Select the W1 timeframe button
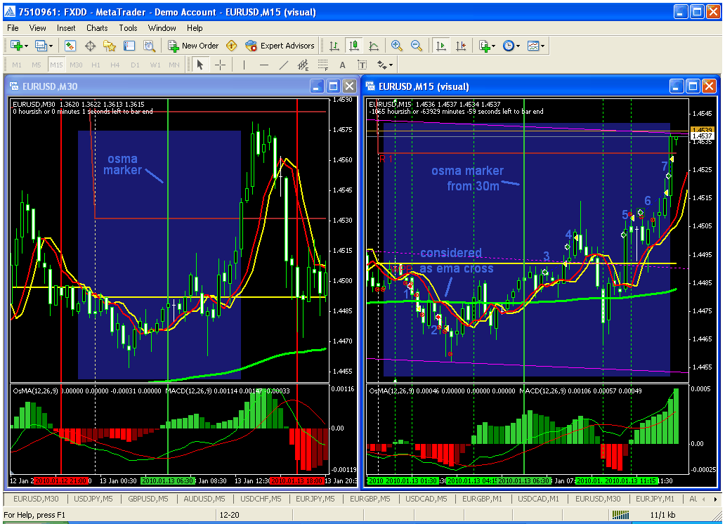Viewport: 725px width, 524px height. point(155,65)
